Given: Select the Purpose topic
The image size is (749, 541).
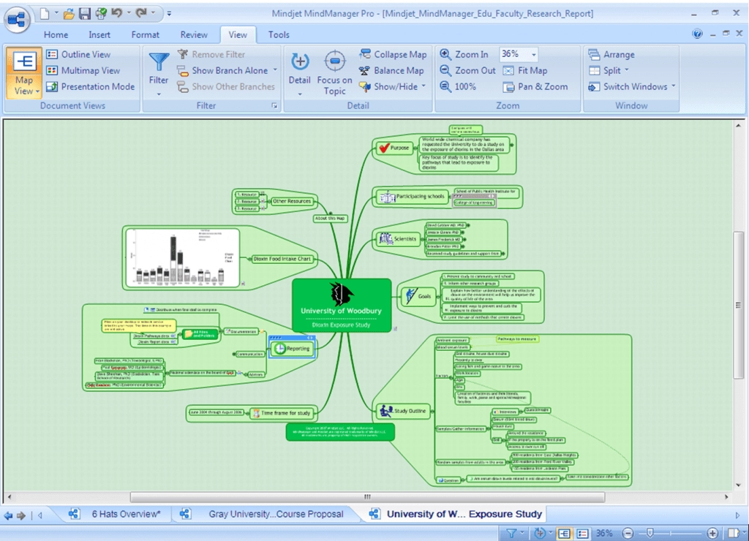Looking at the screenshot, I should coord(394,148).
